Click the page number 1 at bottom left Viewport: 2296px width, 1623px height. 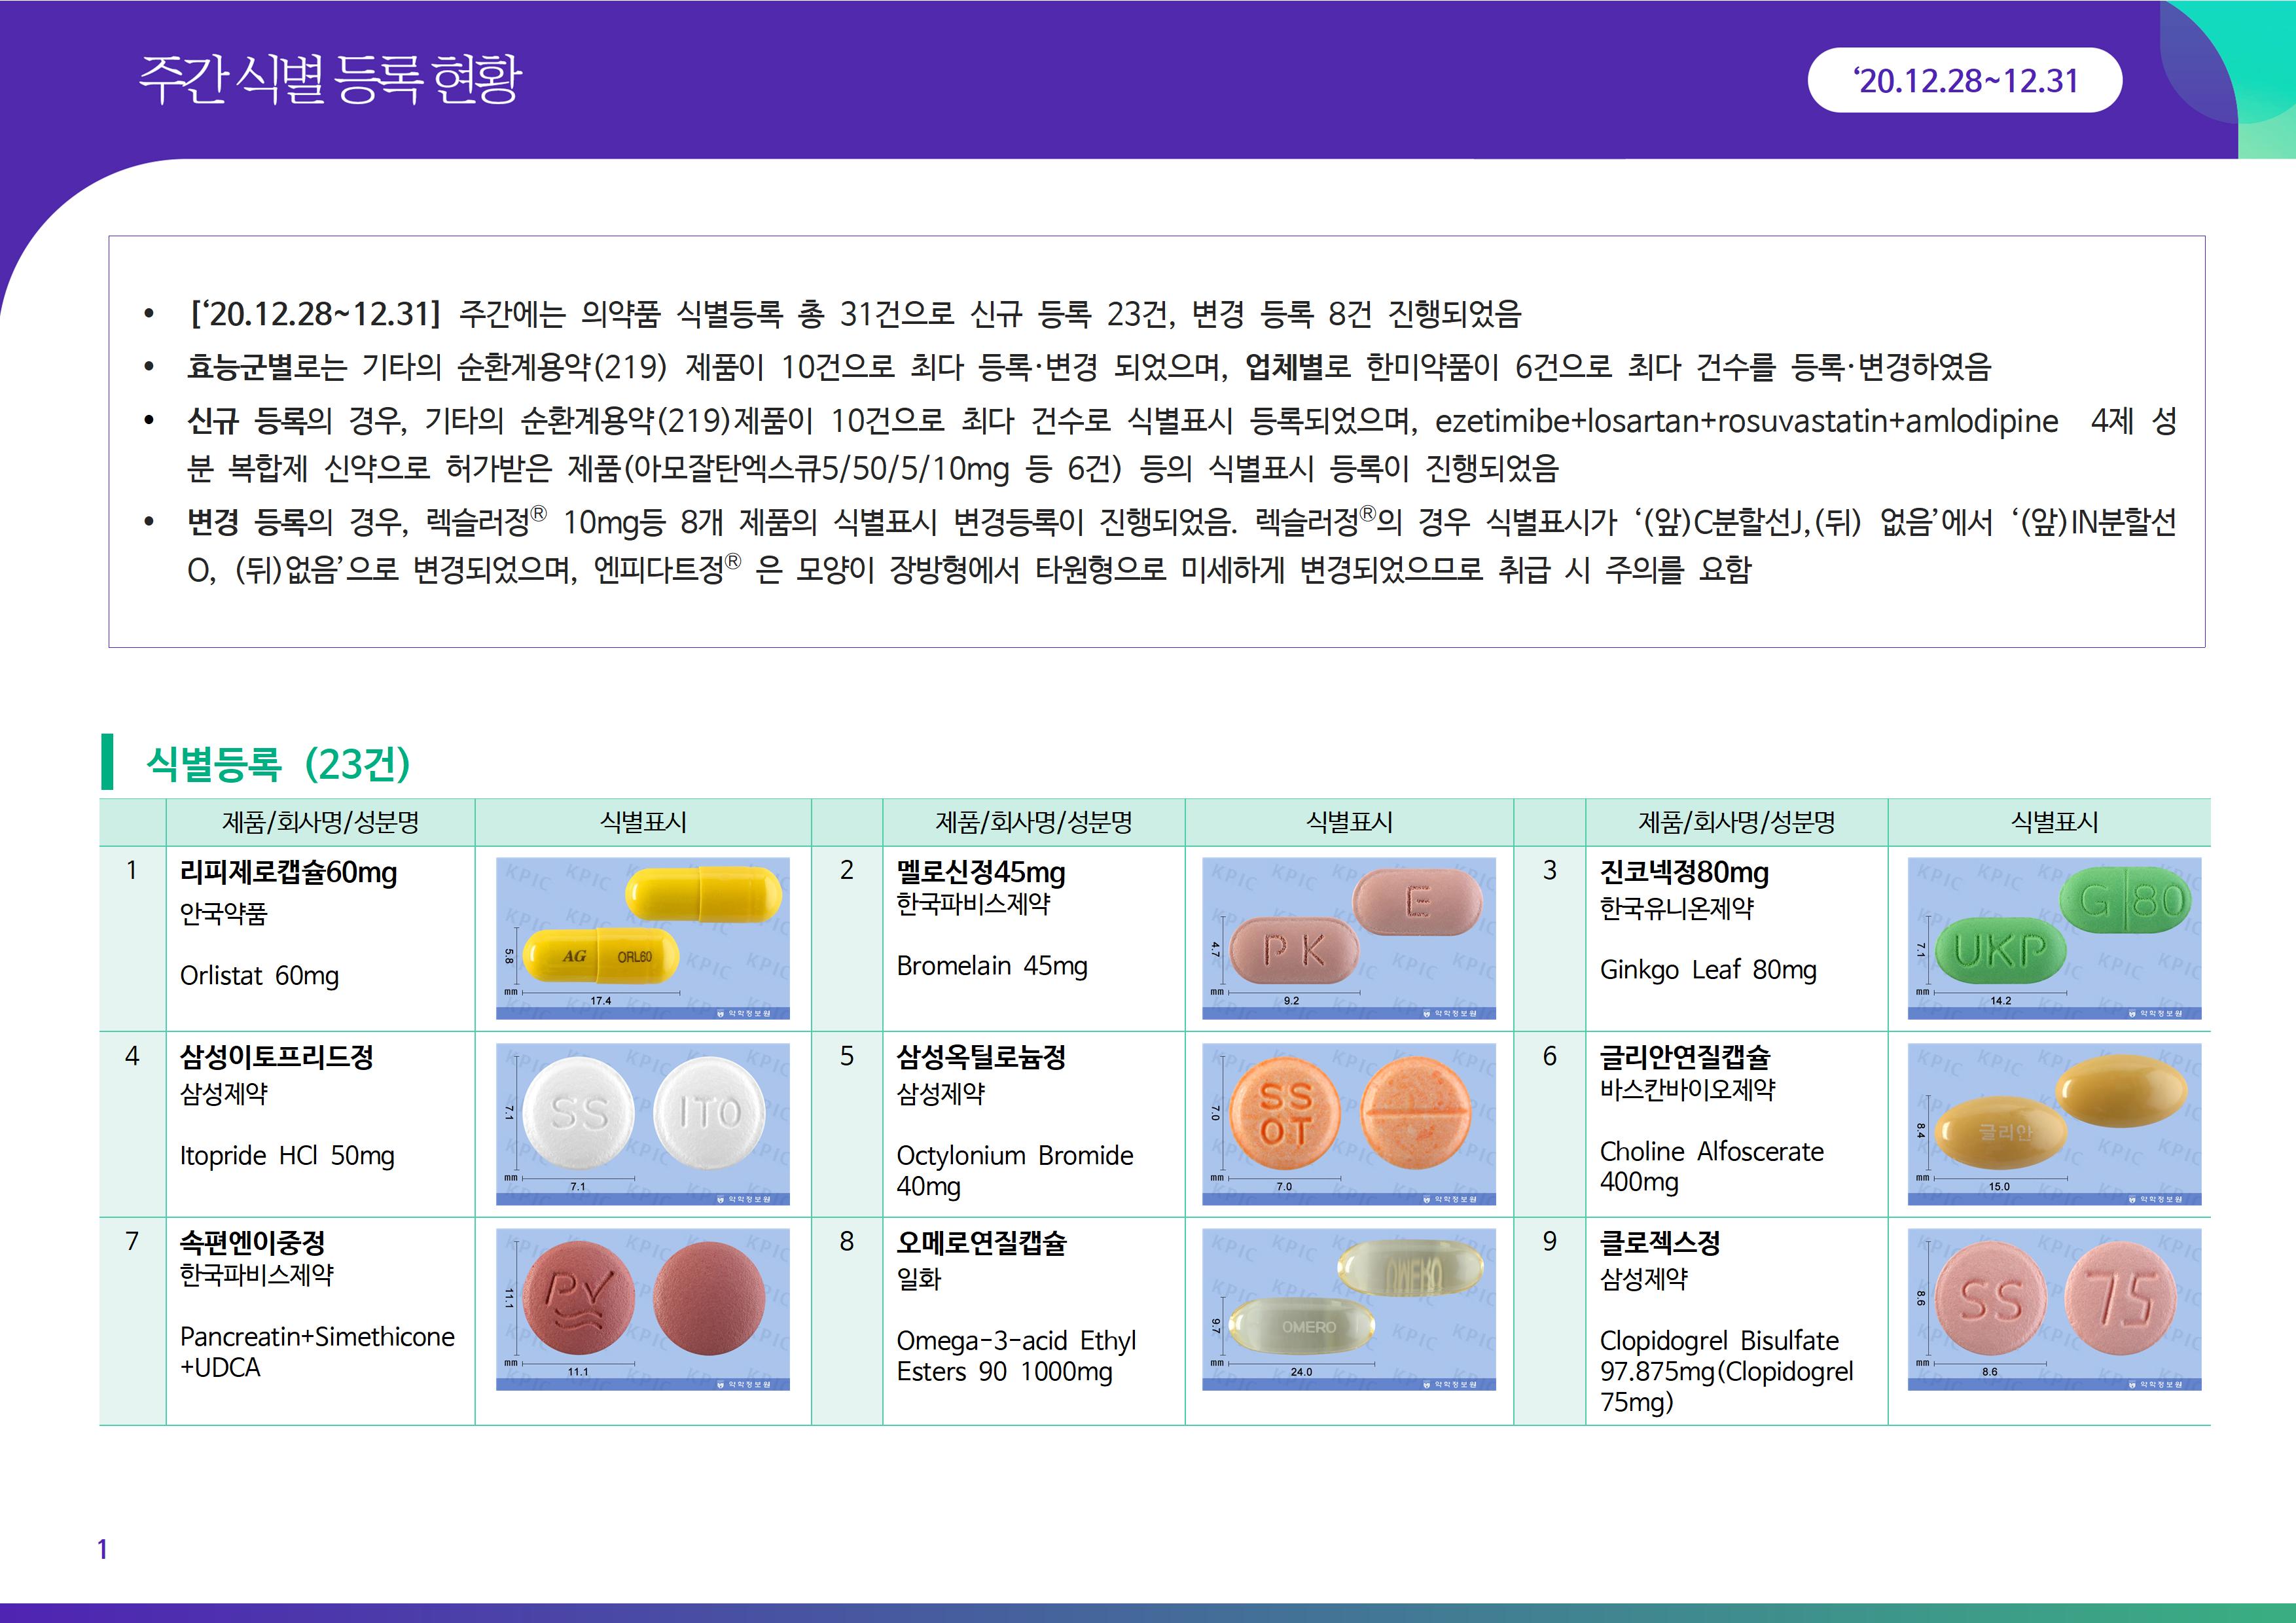pos(102,1549)
